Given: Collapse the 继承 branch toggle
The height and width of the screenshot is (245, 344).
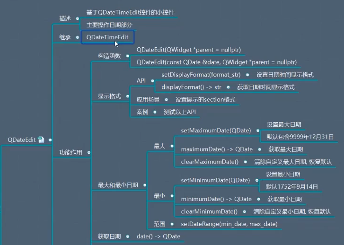Looking at the screenshot, I should tap(78, 37).
